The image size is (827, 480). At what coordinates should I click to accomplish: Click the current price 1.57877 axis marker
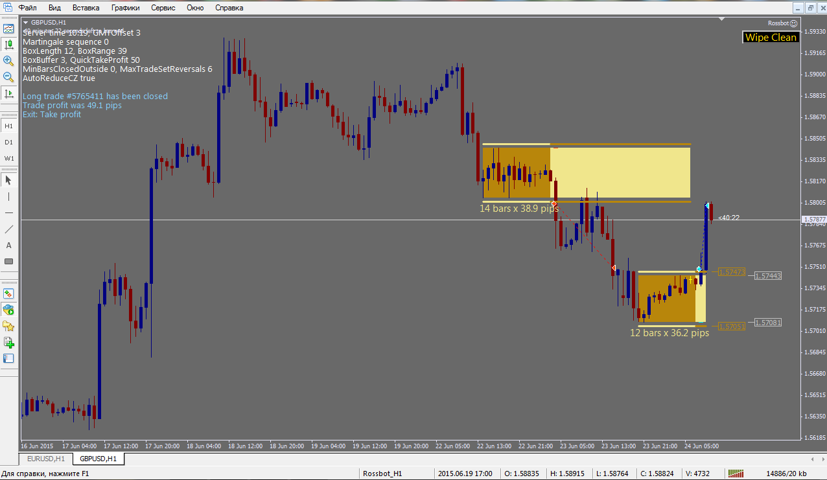point(814,220)
